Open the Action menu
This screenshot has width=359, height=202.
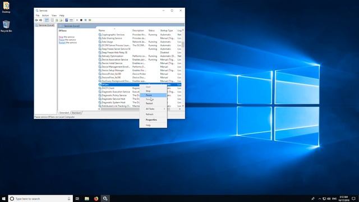point(45,15)
